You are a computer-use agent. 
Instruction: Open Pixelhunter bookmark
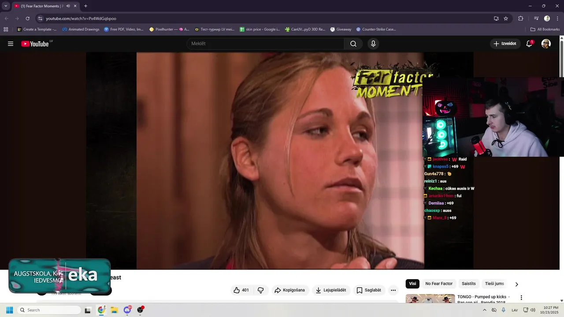(169, 29)
